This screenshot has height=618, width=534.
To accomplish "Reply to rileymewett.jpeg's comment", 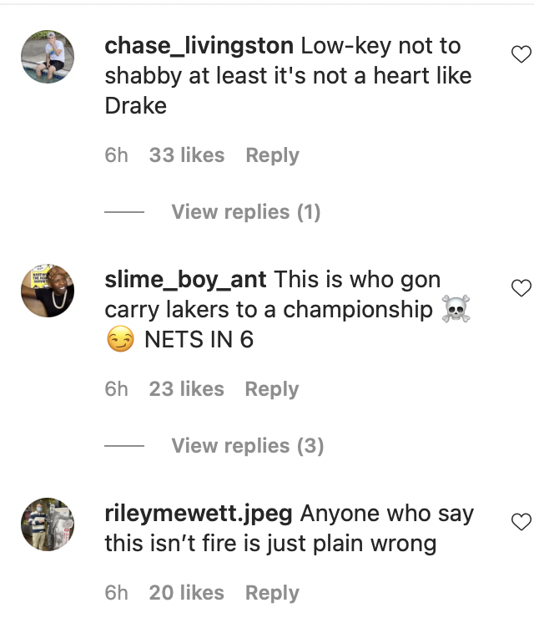I will (272, 593).
